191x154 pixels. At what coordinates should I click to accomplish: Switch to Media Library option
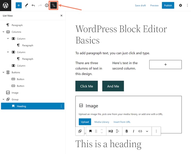click(102, 122)
